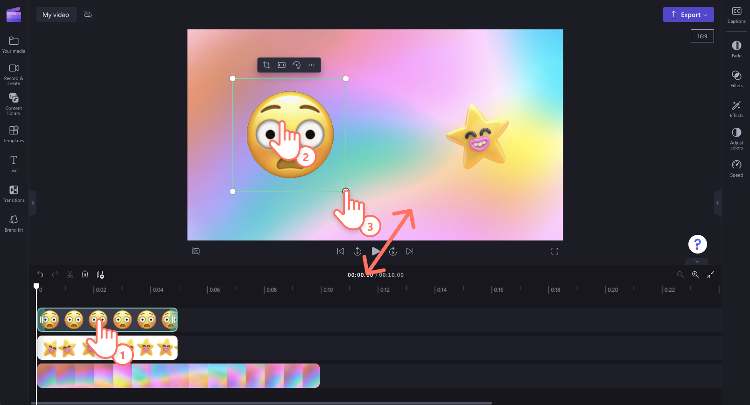Image resolution: width=750 pixels, height=405 pixels.
Task: Expand the left sidebar panel
Action: point(33,203)
